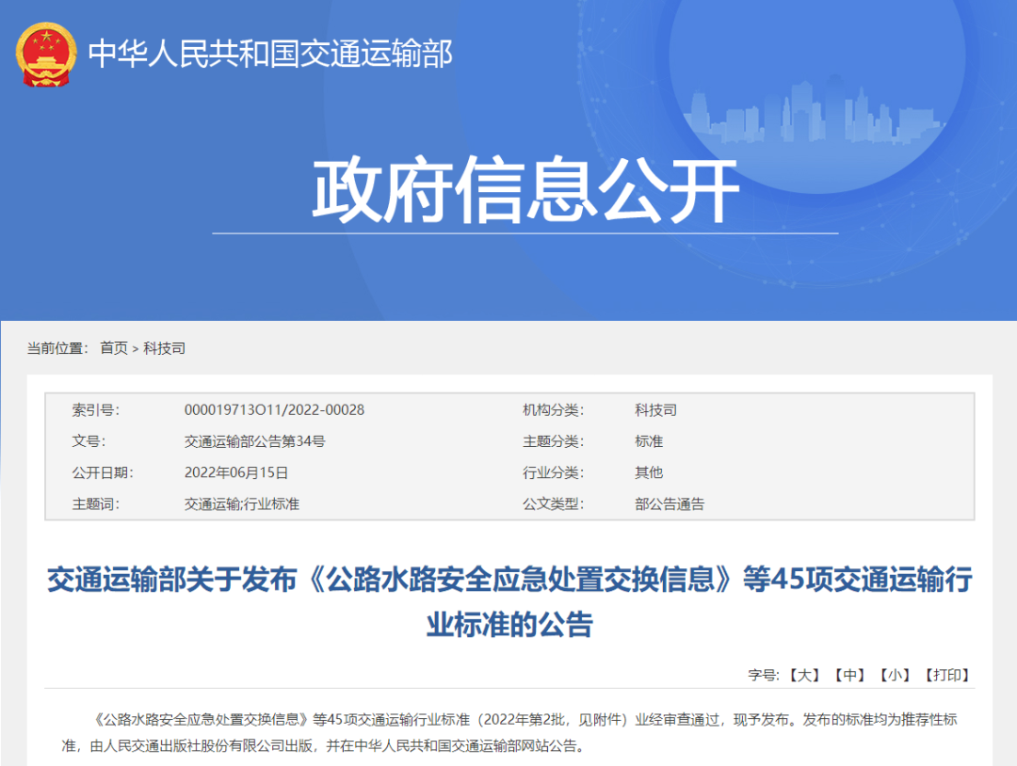Screen dimensions: 1017x766
Task: Click the body paragraph starting 《公路水路安全应急处置交换信息》
Action: pyautogui.click(x=508, y=732)
